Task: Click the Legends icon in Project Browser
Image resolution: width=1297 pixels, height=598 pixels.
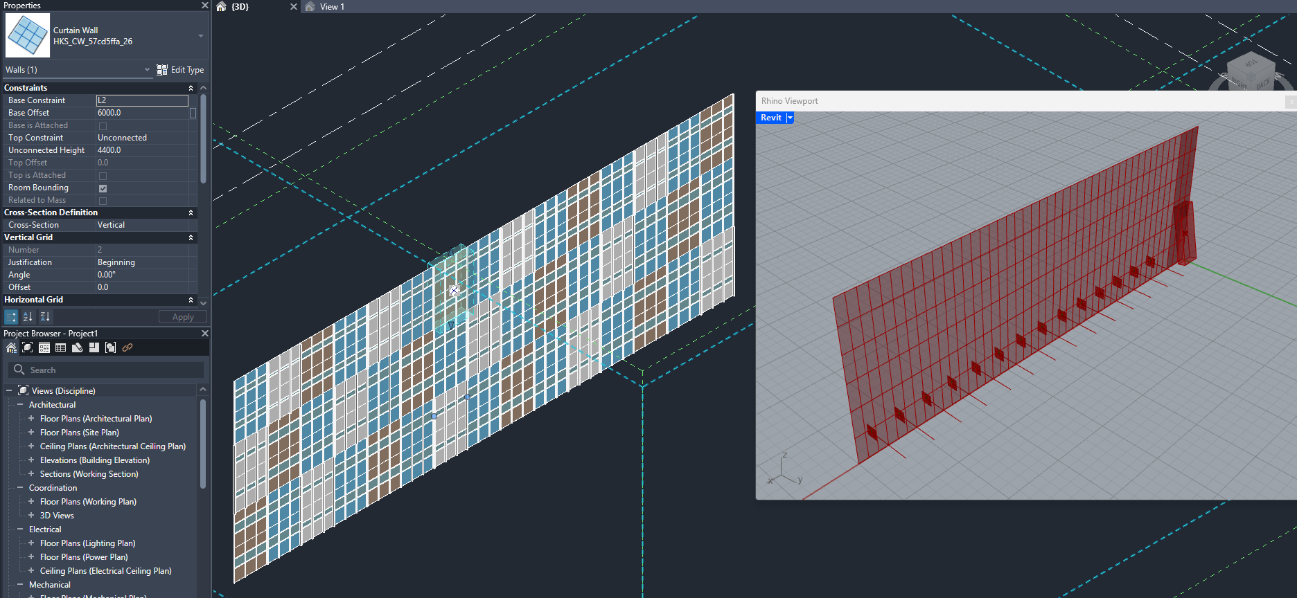Action: click(x=44, y=347)
